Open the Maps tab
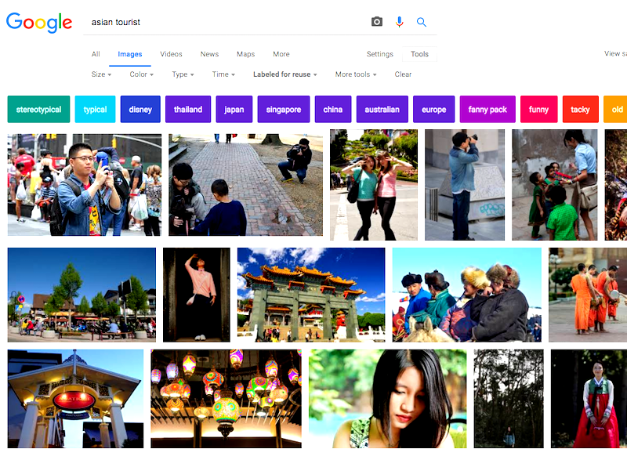 (245, 54)
